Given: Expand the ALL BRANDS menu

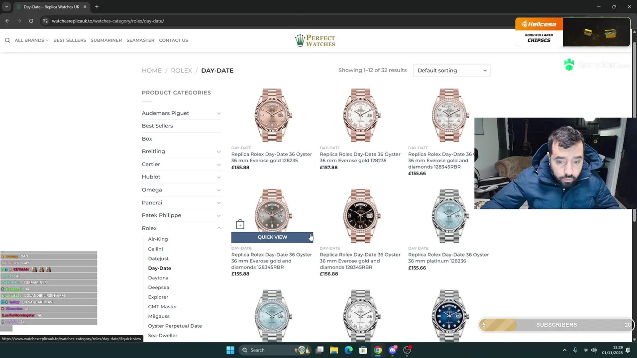Looking at the screenshot, I should pos(31,40).
